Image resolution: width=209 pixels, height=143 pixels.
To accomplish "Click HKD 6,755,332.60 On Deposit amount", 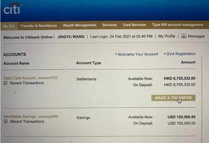I will (x=180, y=85).
